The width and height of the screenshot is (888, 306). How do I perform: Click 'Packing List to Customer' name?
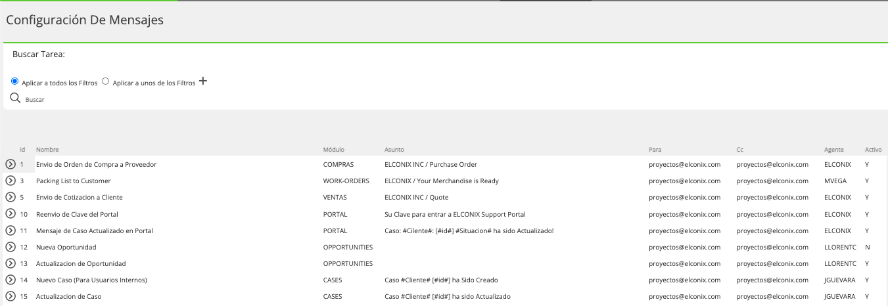pyautogui.click(x=74, y=181)
